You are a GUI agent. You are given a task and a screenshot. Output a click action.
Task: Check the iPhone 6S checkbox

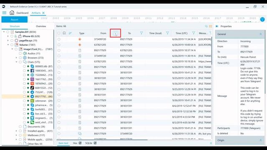[x=12, y=36]
